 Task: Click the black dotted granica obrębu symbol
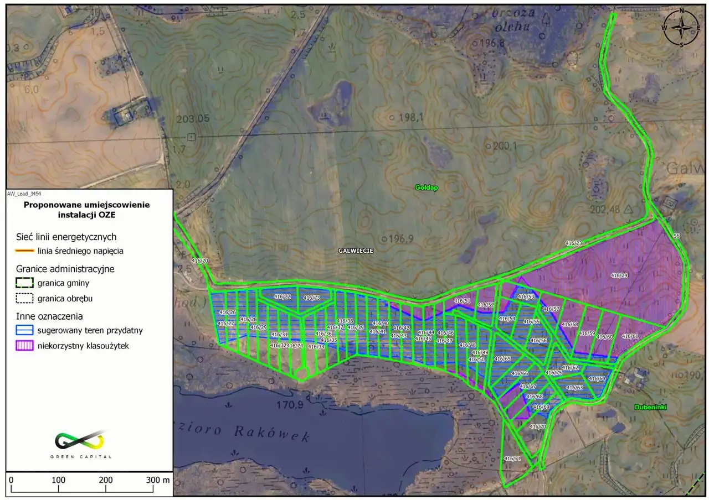pos(24,299)
